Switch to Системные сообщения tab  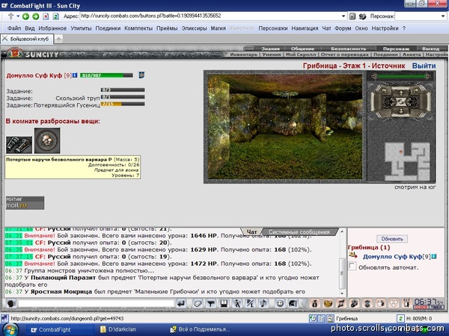click(299, 232)
